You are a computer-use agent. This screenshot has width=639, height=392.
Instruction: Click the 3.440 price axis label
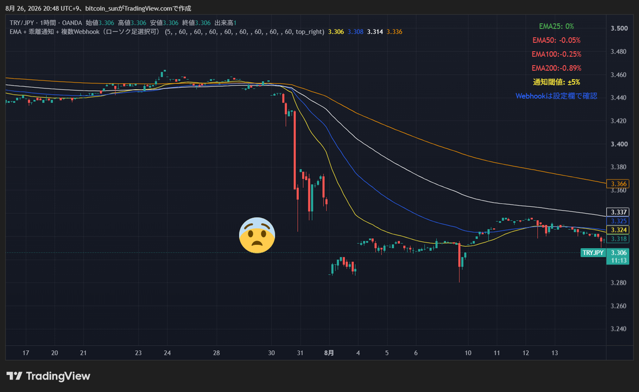[618, 98]
